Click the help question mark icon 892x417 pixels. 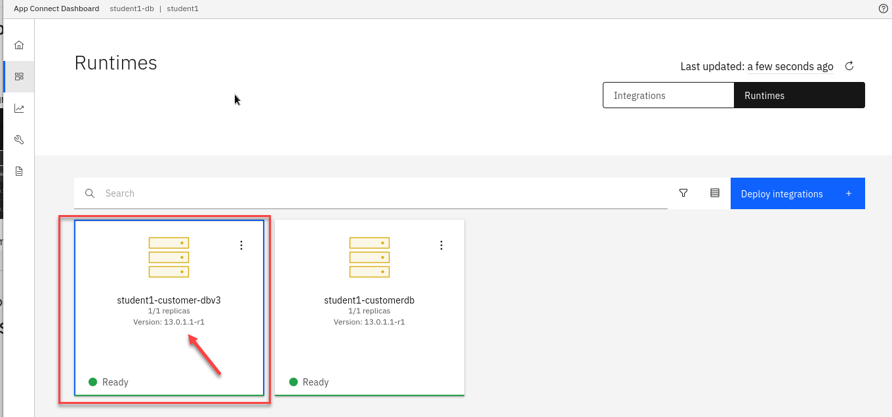pyautogui.click(x=883, y=9)
